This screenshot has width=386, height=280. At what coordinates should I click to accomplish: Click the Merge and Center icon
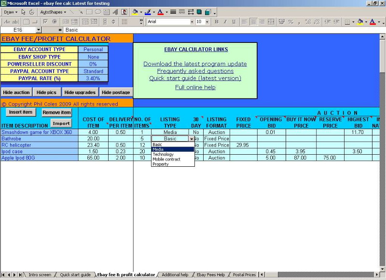(x=271, y=22)
